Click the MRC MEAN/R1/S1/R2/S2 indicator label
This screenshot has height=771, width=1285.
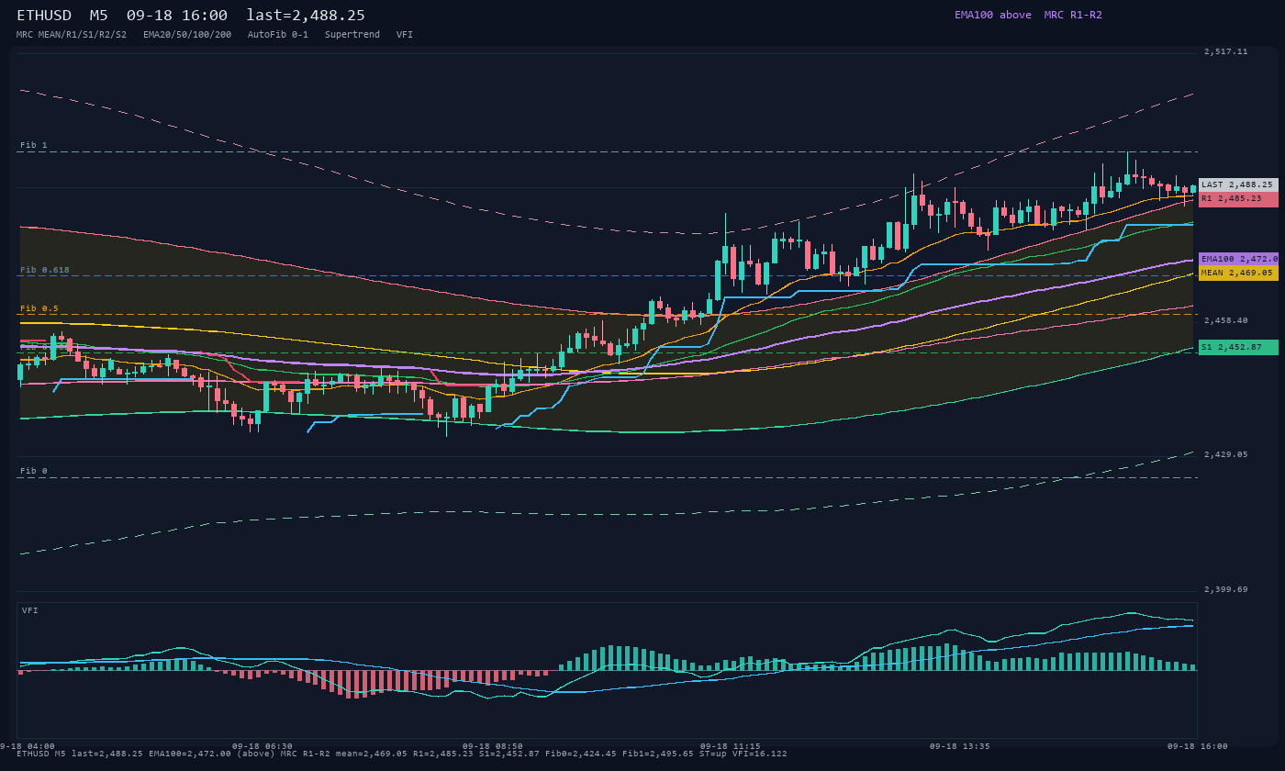72,34
